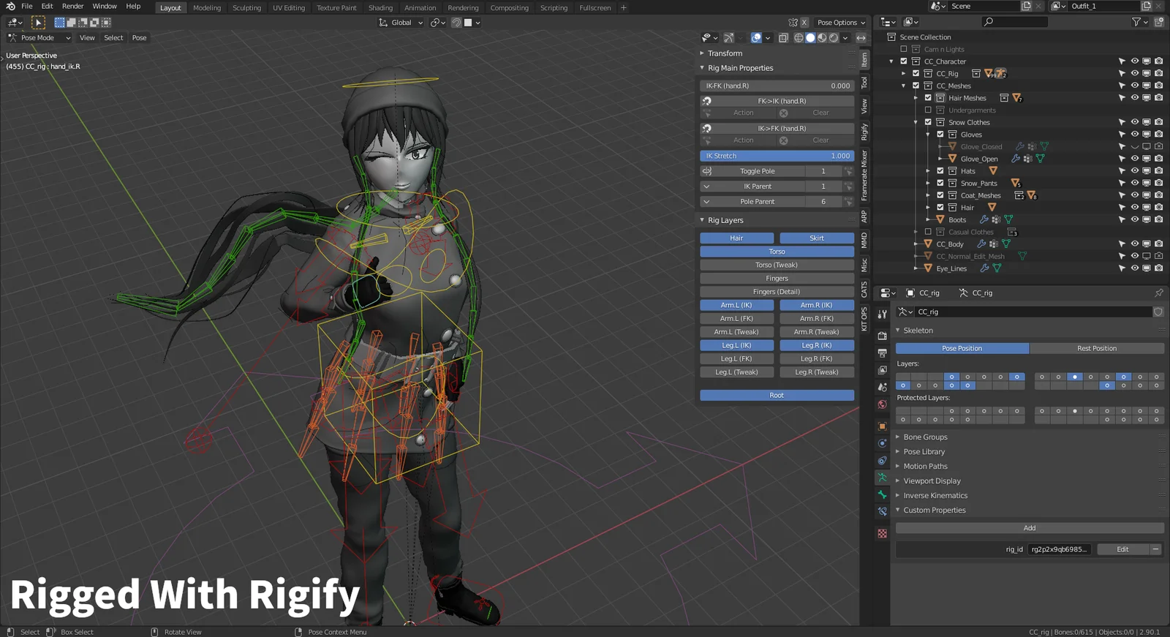Click the outliner search field

click(1015, 22)
